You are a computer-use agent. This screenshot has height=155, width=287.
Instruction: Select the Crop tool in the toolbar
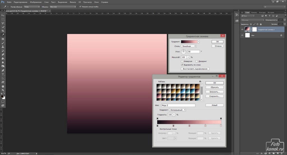(x=3, y=31)
